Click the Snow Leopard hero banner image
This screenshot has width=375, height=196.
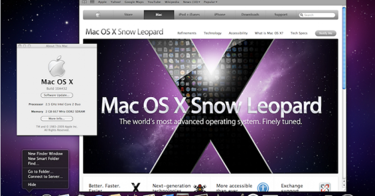[x=211, y=106]
